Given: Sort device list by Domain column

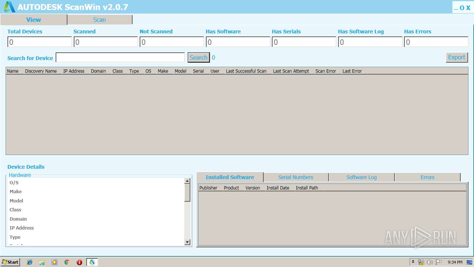Looking at the screenshot, I should point(99,71).
